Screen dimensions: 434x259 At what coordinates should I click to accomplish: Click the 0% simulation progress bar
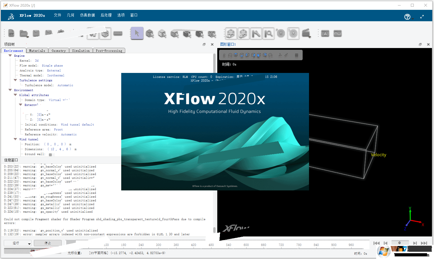coord(33,251)
